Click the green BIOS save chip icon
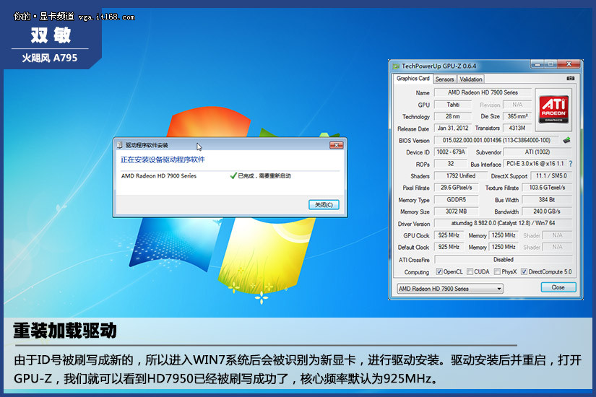596x397 pixels. (567, 141)
